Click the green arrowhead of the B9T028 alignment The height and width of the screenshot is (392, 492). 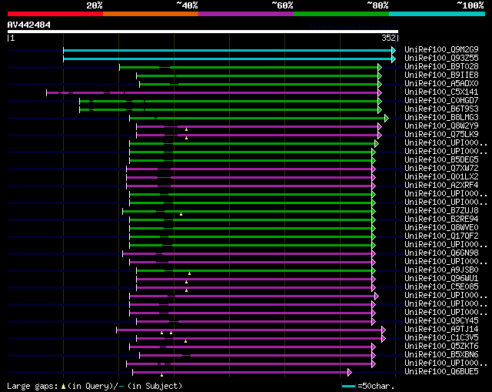pos(380,67)
